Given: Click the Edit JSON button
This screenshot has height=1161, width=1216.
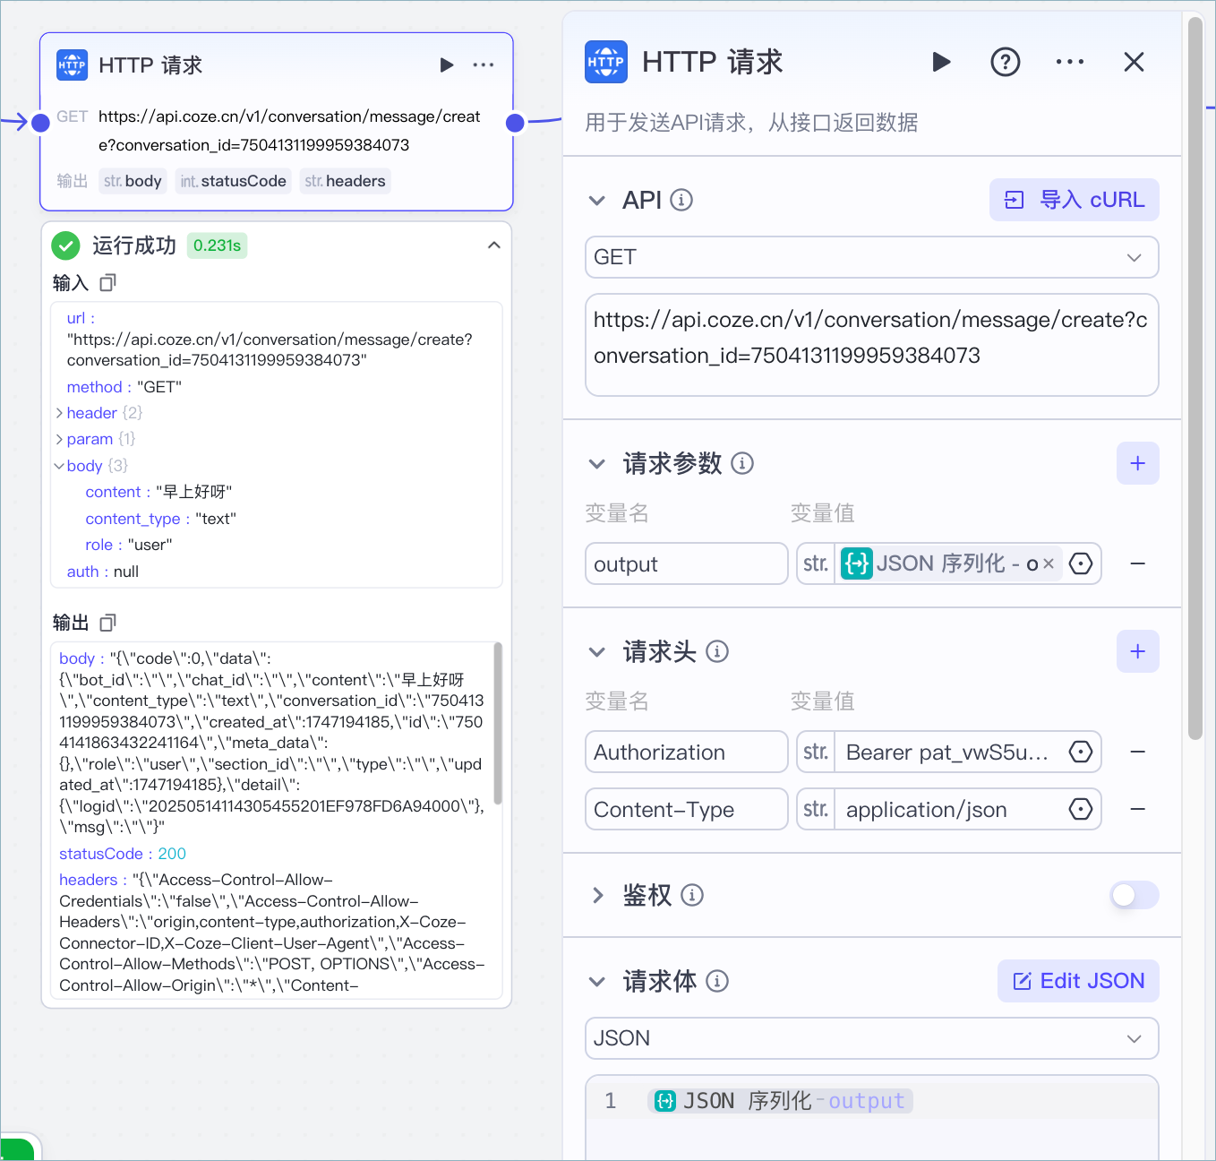Looking at the screenshot, I should click(x=1078, y=981).
